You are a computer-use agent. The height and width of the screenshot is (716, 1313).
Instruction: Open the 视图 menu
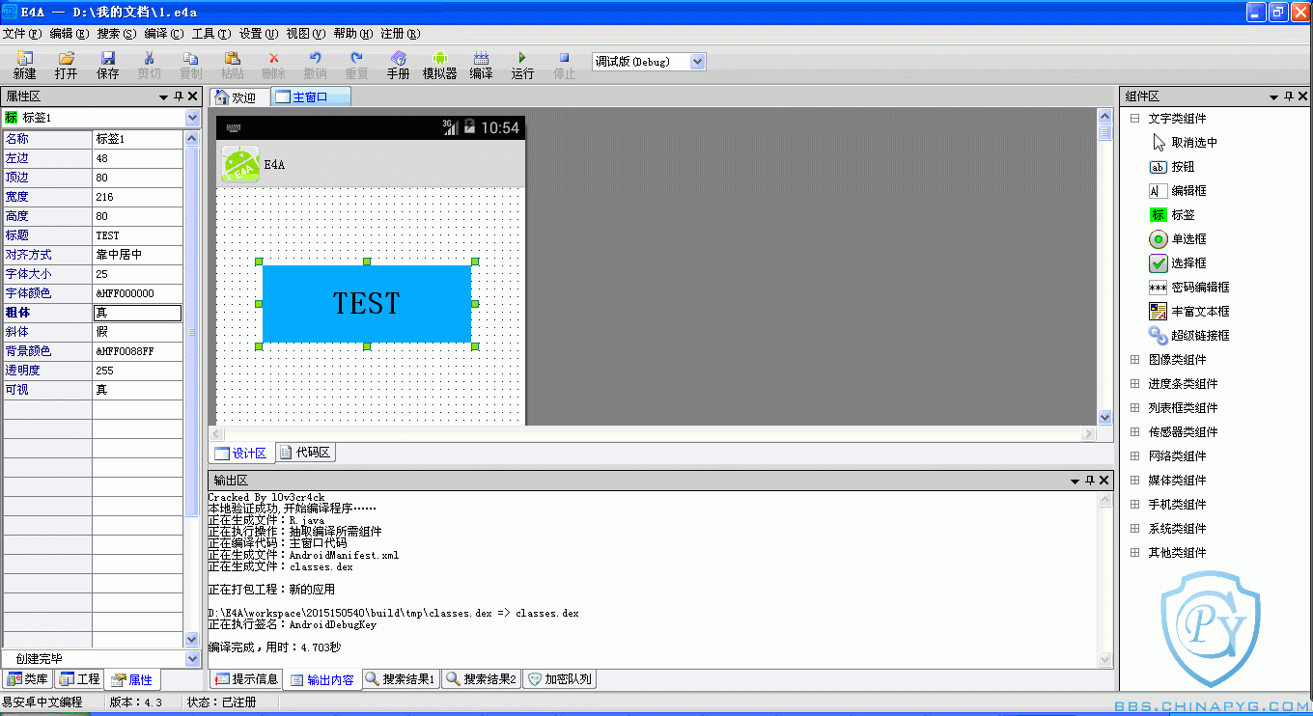click(306, 34)
